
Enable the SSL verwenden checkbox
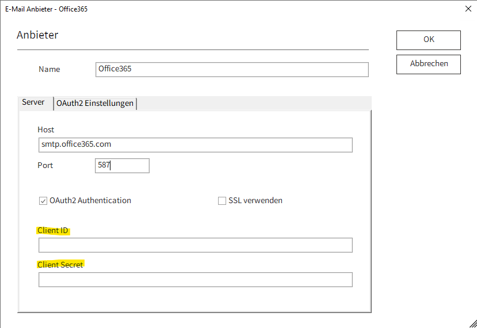[222, 201]
